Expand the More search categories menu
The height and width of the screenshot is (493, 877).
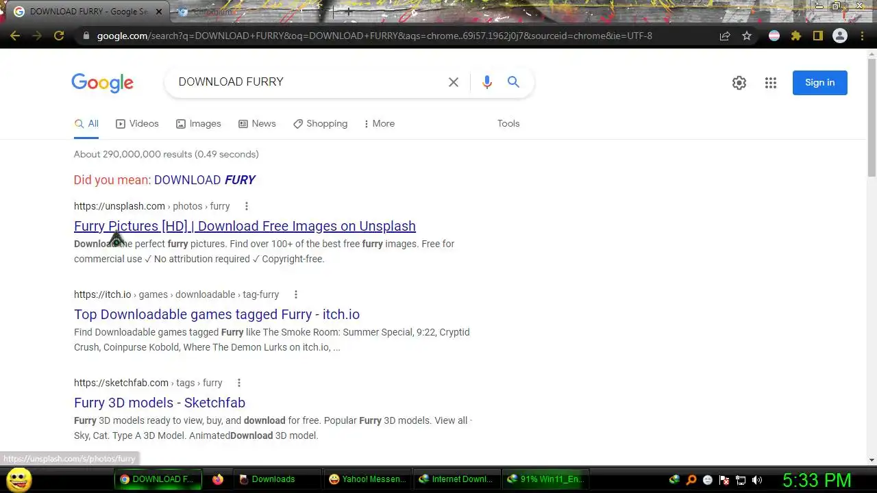click(x=379, y=124)
